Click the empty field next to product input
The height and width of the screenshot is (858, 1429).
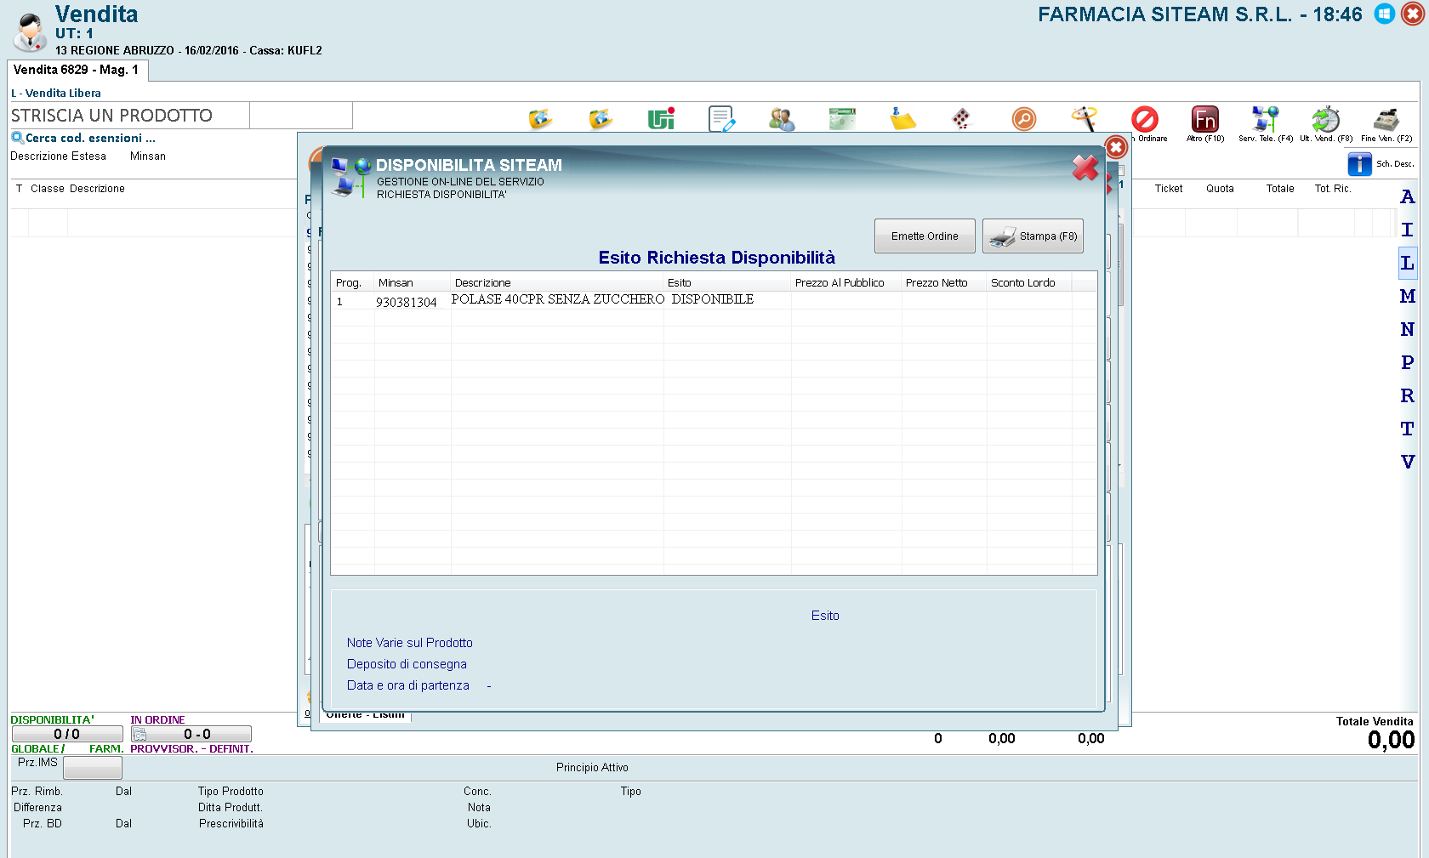(x=301, y=116)
